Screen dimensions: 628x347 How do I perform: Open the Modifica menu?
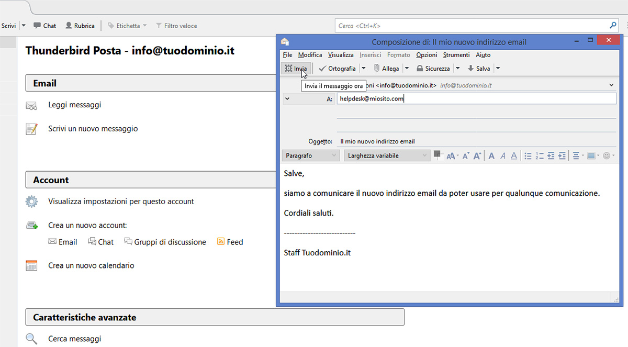point(310,55)
